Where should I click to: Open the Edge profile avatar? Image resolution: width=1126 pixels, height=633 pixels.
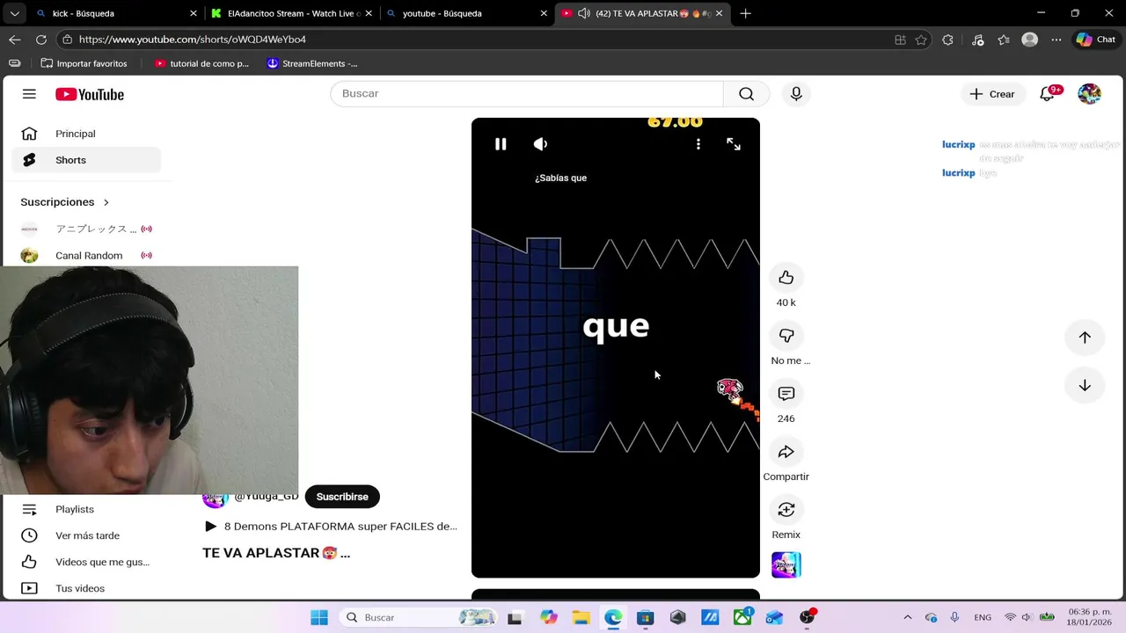click(1030, 40)
